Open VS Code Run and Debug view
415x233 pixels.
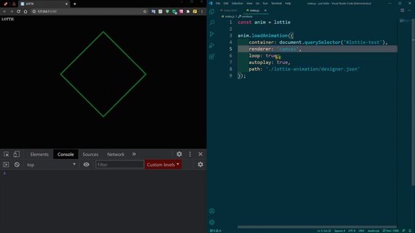pos(212,45)
